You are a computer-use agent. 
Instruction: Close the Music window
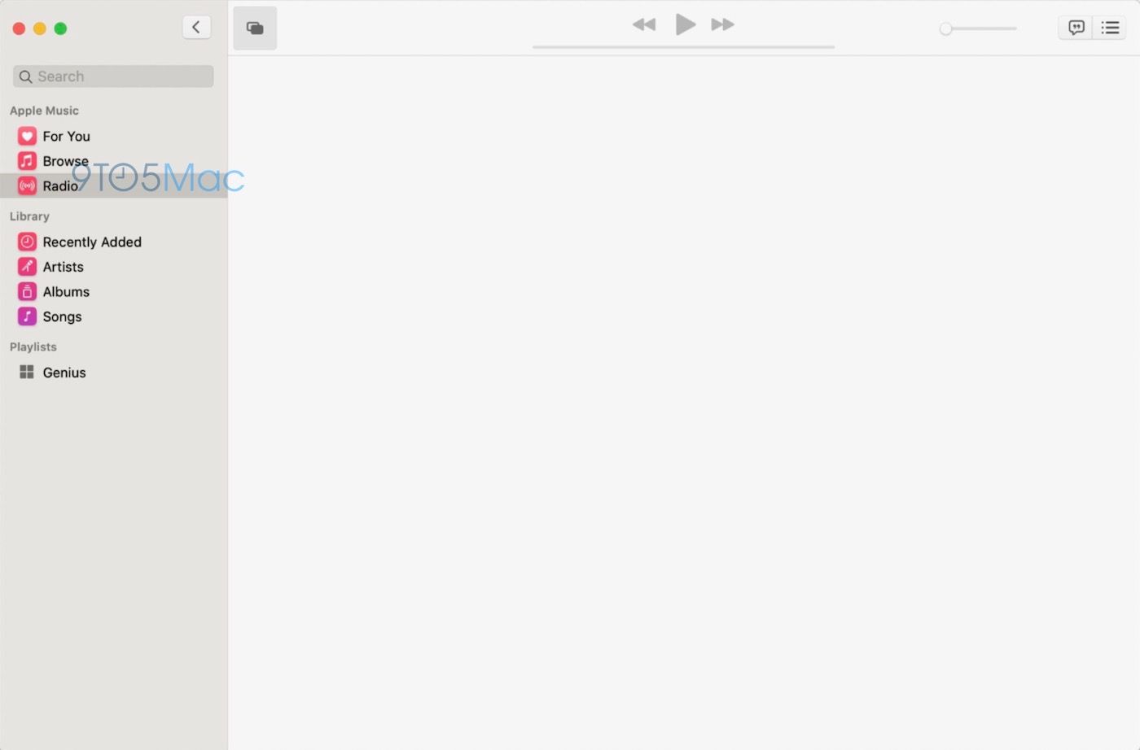point(19,28)
